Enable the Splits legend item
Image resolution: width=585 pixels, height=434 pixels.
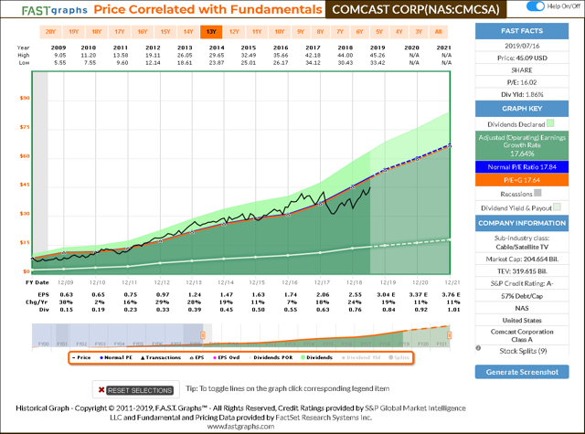(399, 357)
